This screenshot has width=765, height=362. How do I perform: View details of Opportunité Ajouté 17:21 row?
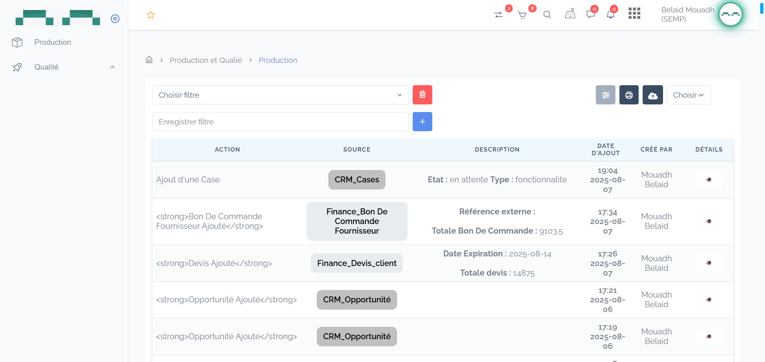point(709,300)
